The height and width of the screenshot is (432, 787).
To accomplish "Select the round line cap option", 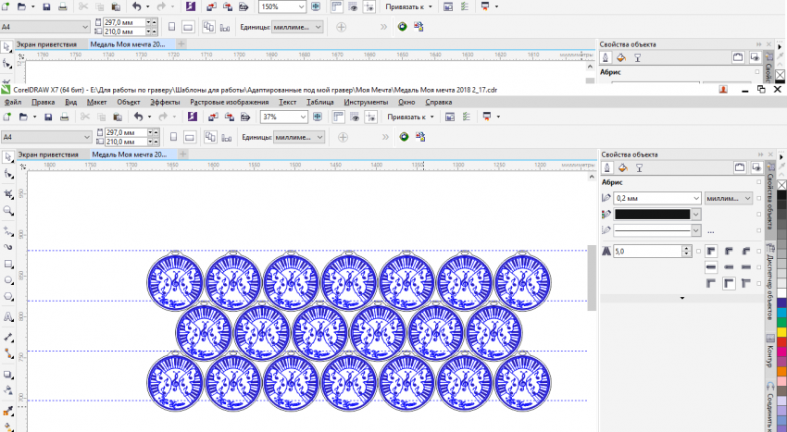I will [x=728, y=267].
